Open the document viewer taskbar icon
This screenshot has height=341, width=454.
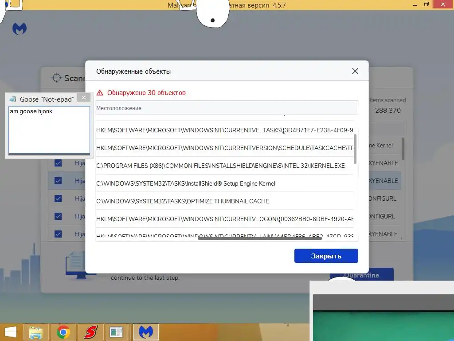pyautogui.click(x=117, y=332)
